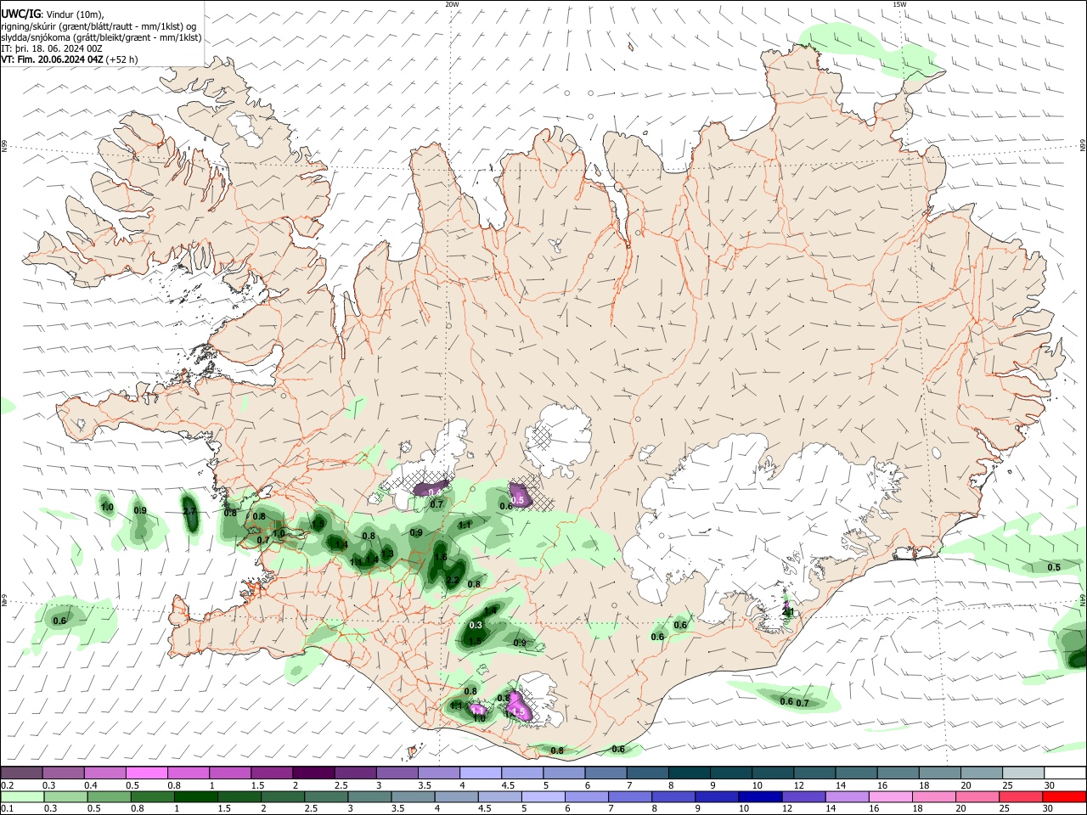Click the darkest purple snow swatch labeled 2

[313, 773]
